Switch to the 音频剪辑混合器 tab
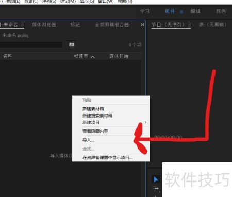Image resolution: width=232 pixels, height=197 pixels. coord(113,25)
